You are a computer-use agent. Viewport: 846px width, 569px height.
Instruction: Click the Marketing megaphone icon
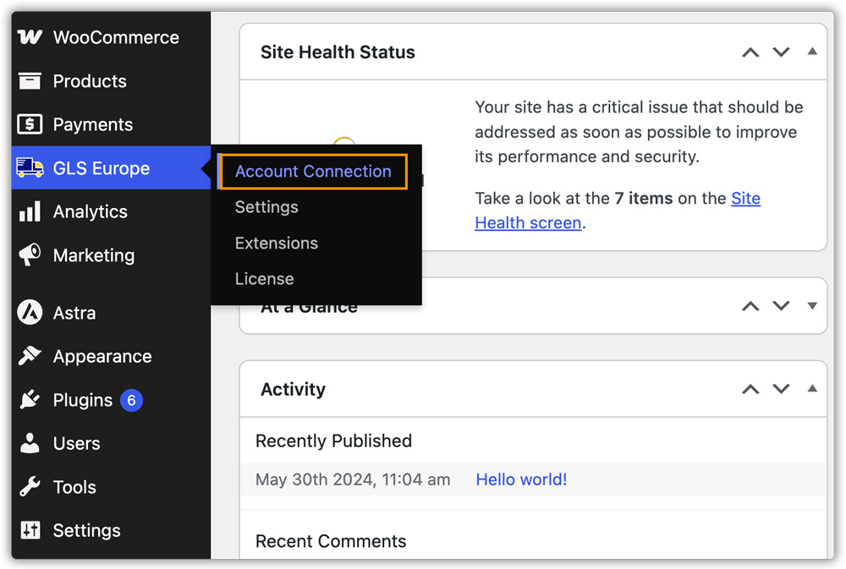pyautogui.click(x=30, y=254)
